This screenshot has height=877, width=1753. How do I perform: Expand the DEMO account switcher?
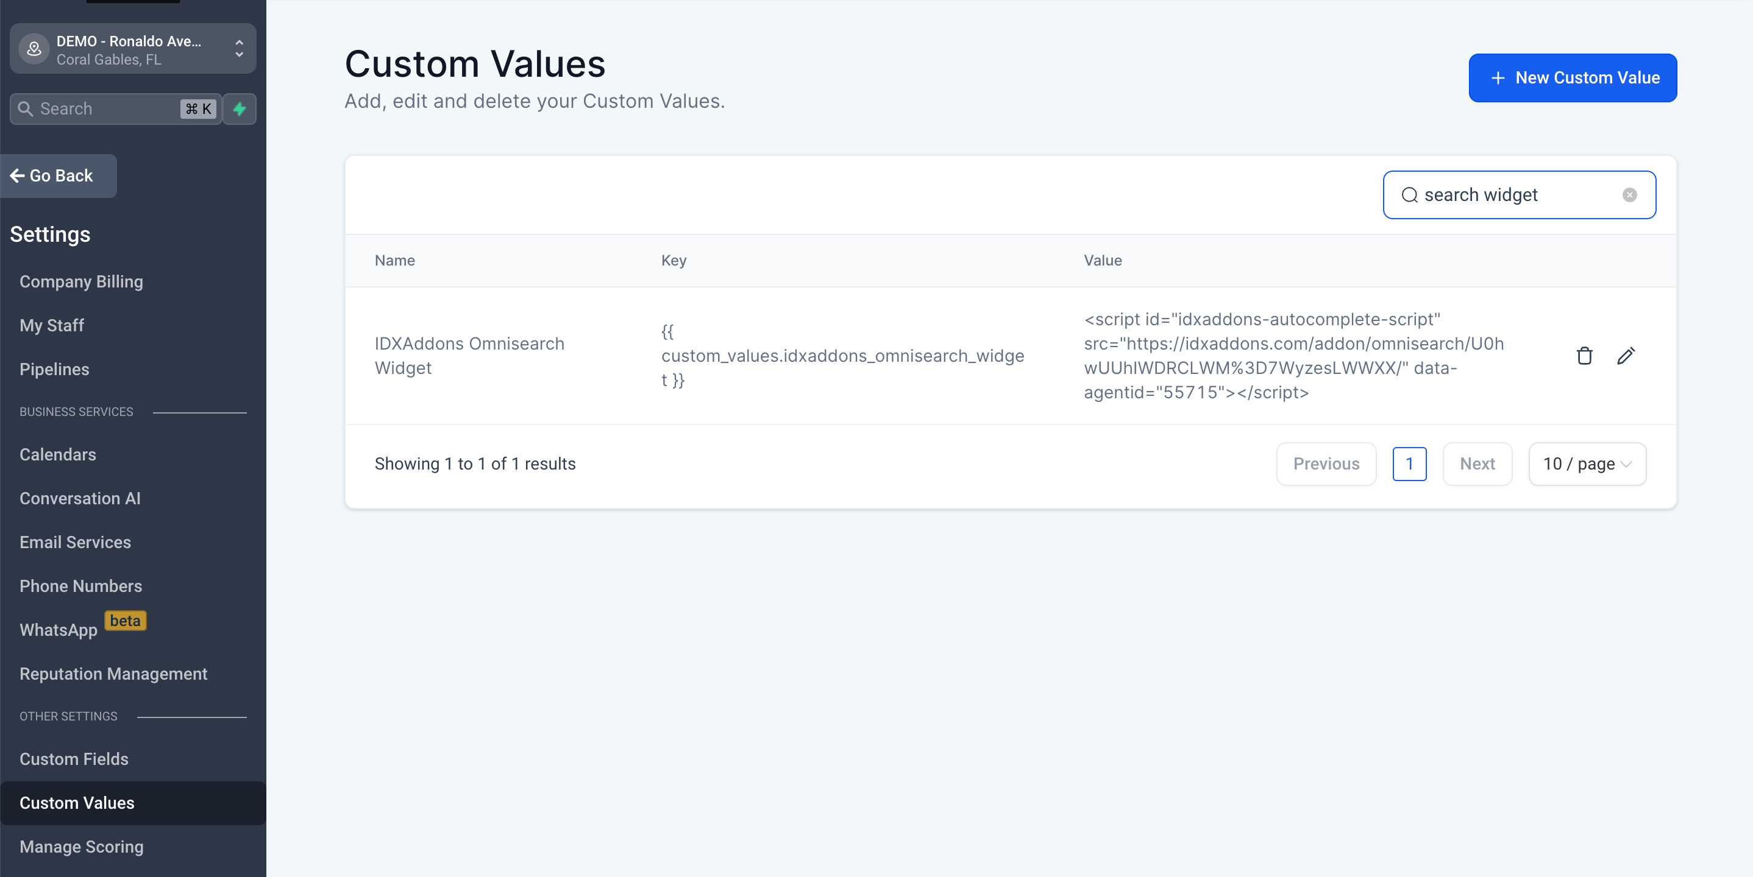[x=239, y=49]
